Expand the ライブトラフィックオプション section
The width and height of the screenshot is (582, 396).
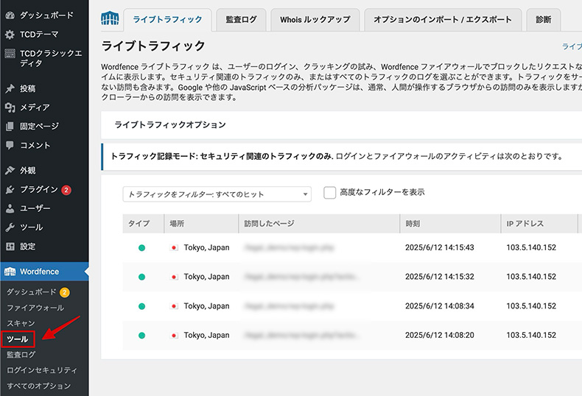(342, 125)
